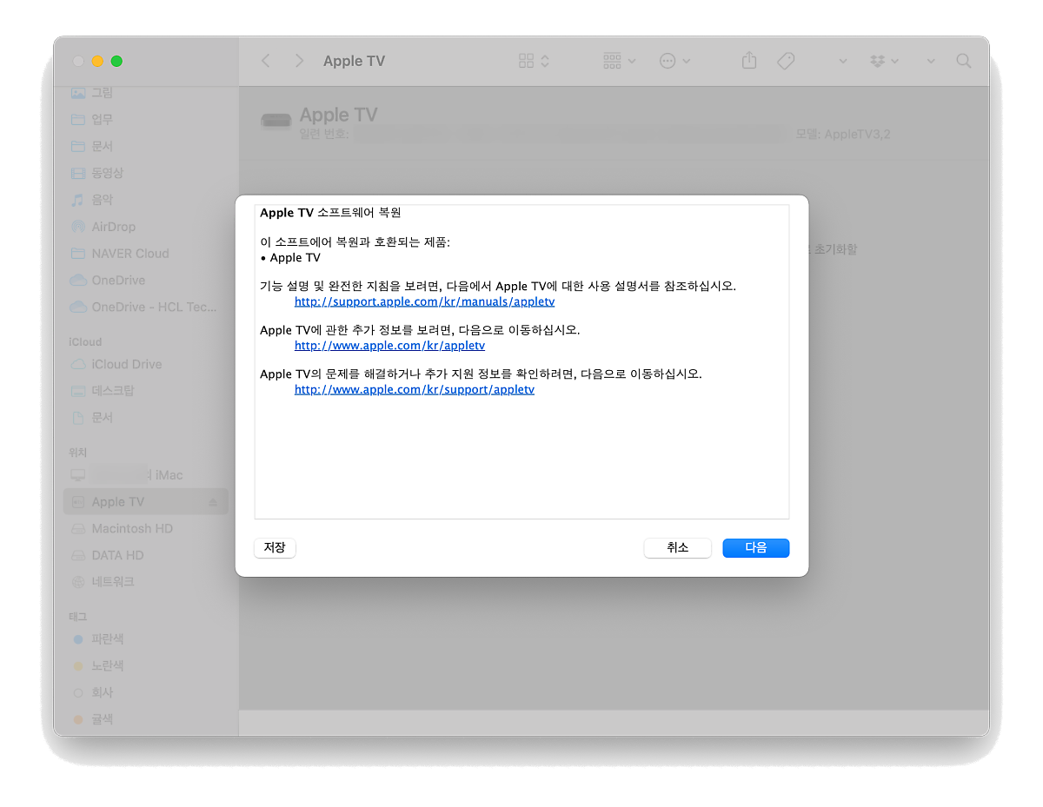Select 데스크탑 in the sidebar
The image size is (1043, 807).
coord(145,391)
